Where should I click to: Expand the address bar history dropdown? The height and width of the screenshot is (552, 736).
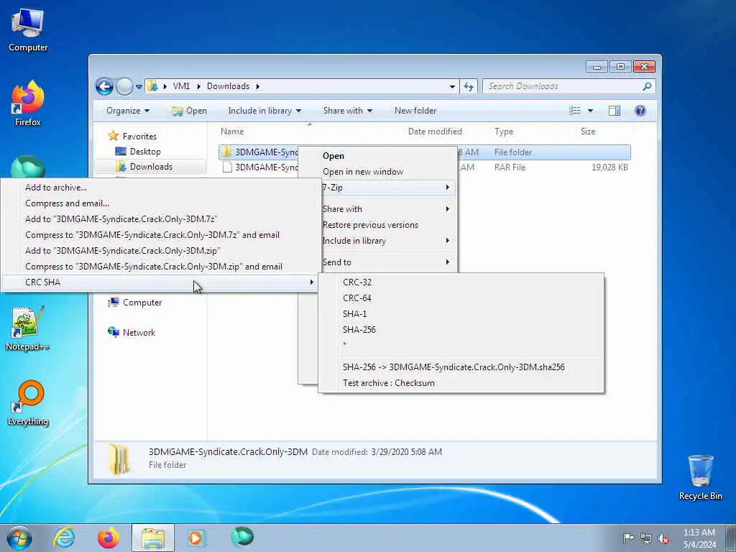[x=452, y=87]
